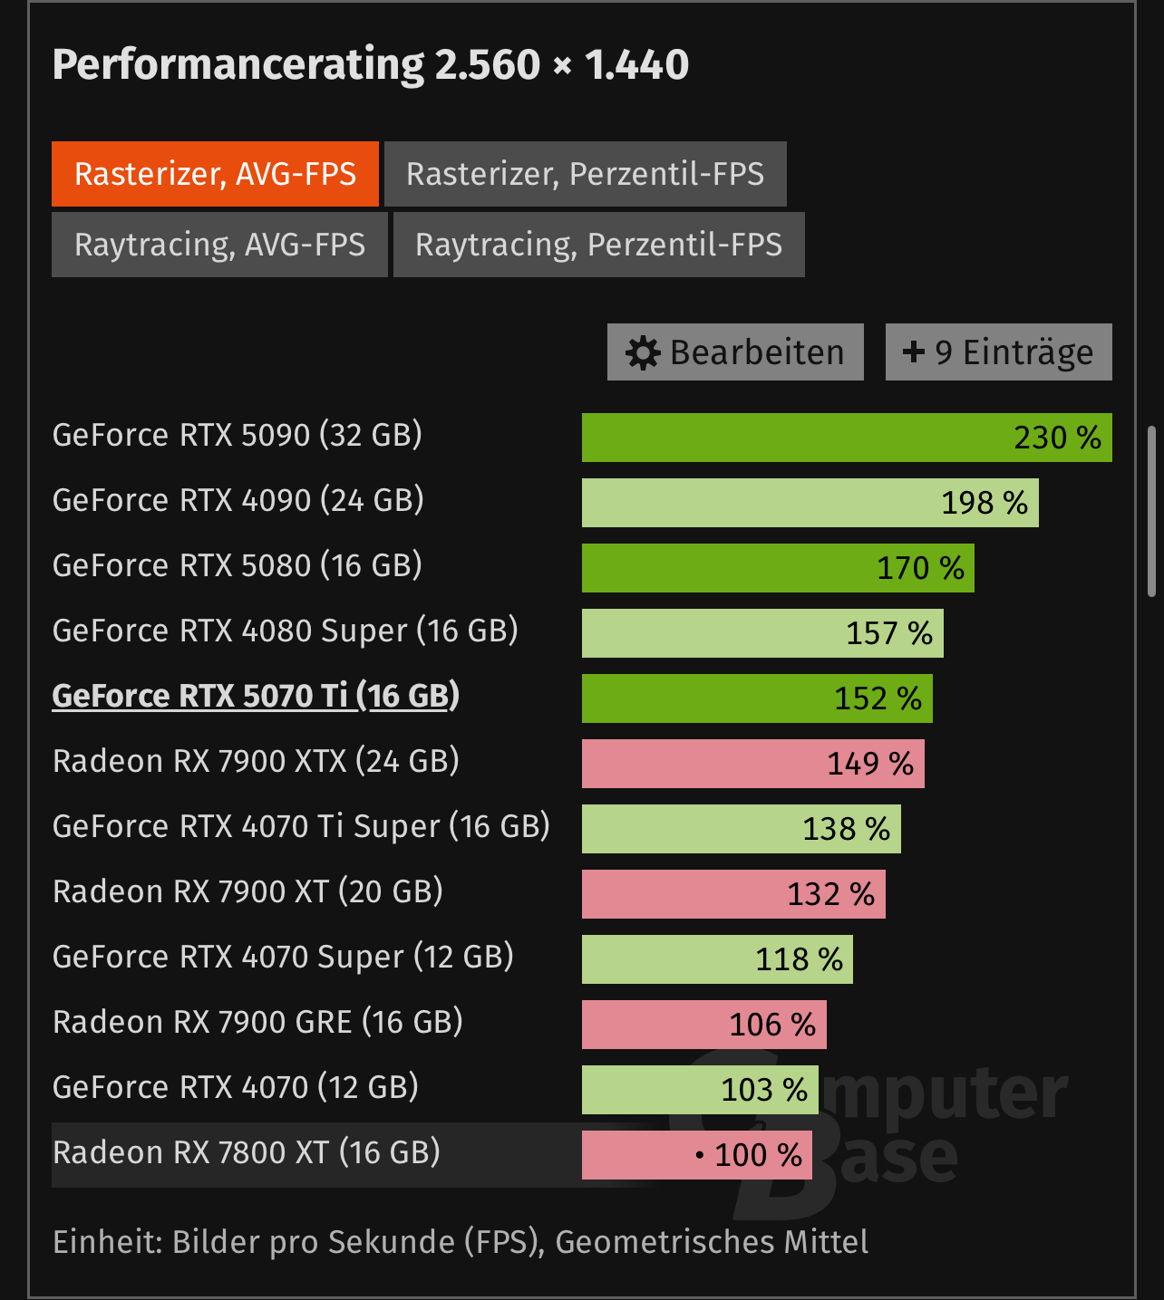1164x1300 pixels.
Task: Click the Radeon RX 7900 XT 132 % bar
Action: [733, 894]
